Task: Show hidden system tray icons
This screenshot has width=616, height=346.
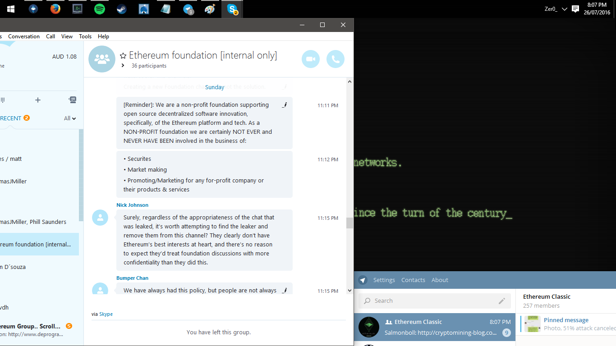Action: [565, 9]
